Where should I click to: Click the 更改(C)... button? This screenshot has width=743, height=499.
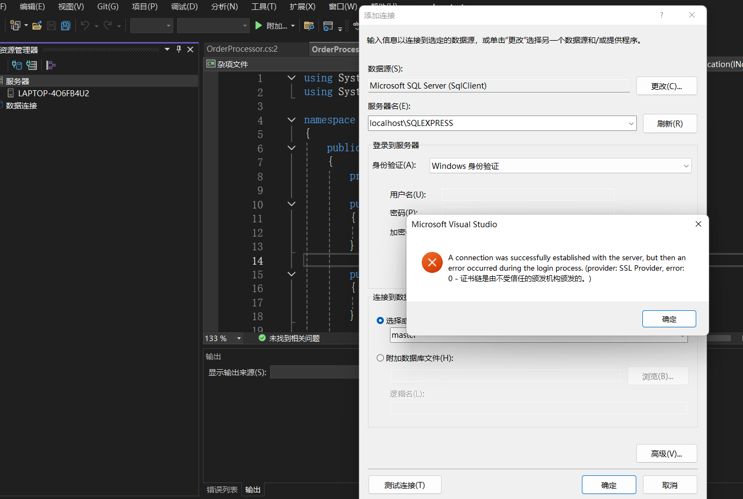pyautogui.click(x=667, y=86)
